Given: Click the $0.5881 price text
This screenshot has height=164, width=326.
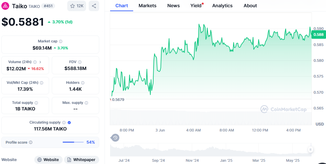Looking at the screenshot, I should click(23, 22).
